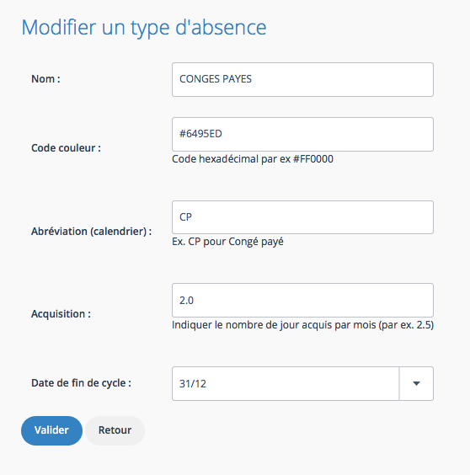The height and width of the screenshot is (475, 470).
Task: Focus the Abréviation input containing CP
Action: [x=302, y=217]
